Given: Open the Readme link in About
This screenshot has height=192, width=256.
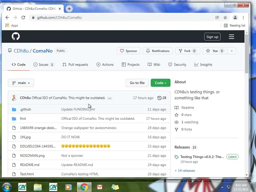Looking at the screenshot, I should pos(184,107).
